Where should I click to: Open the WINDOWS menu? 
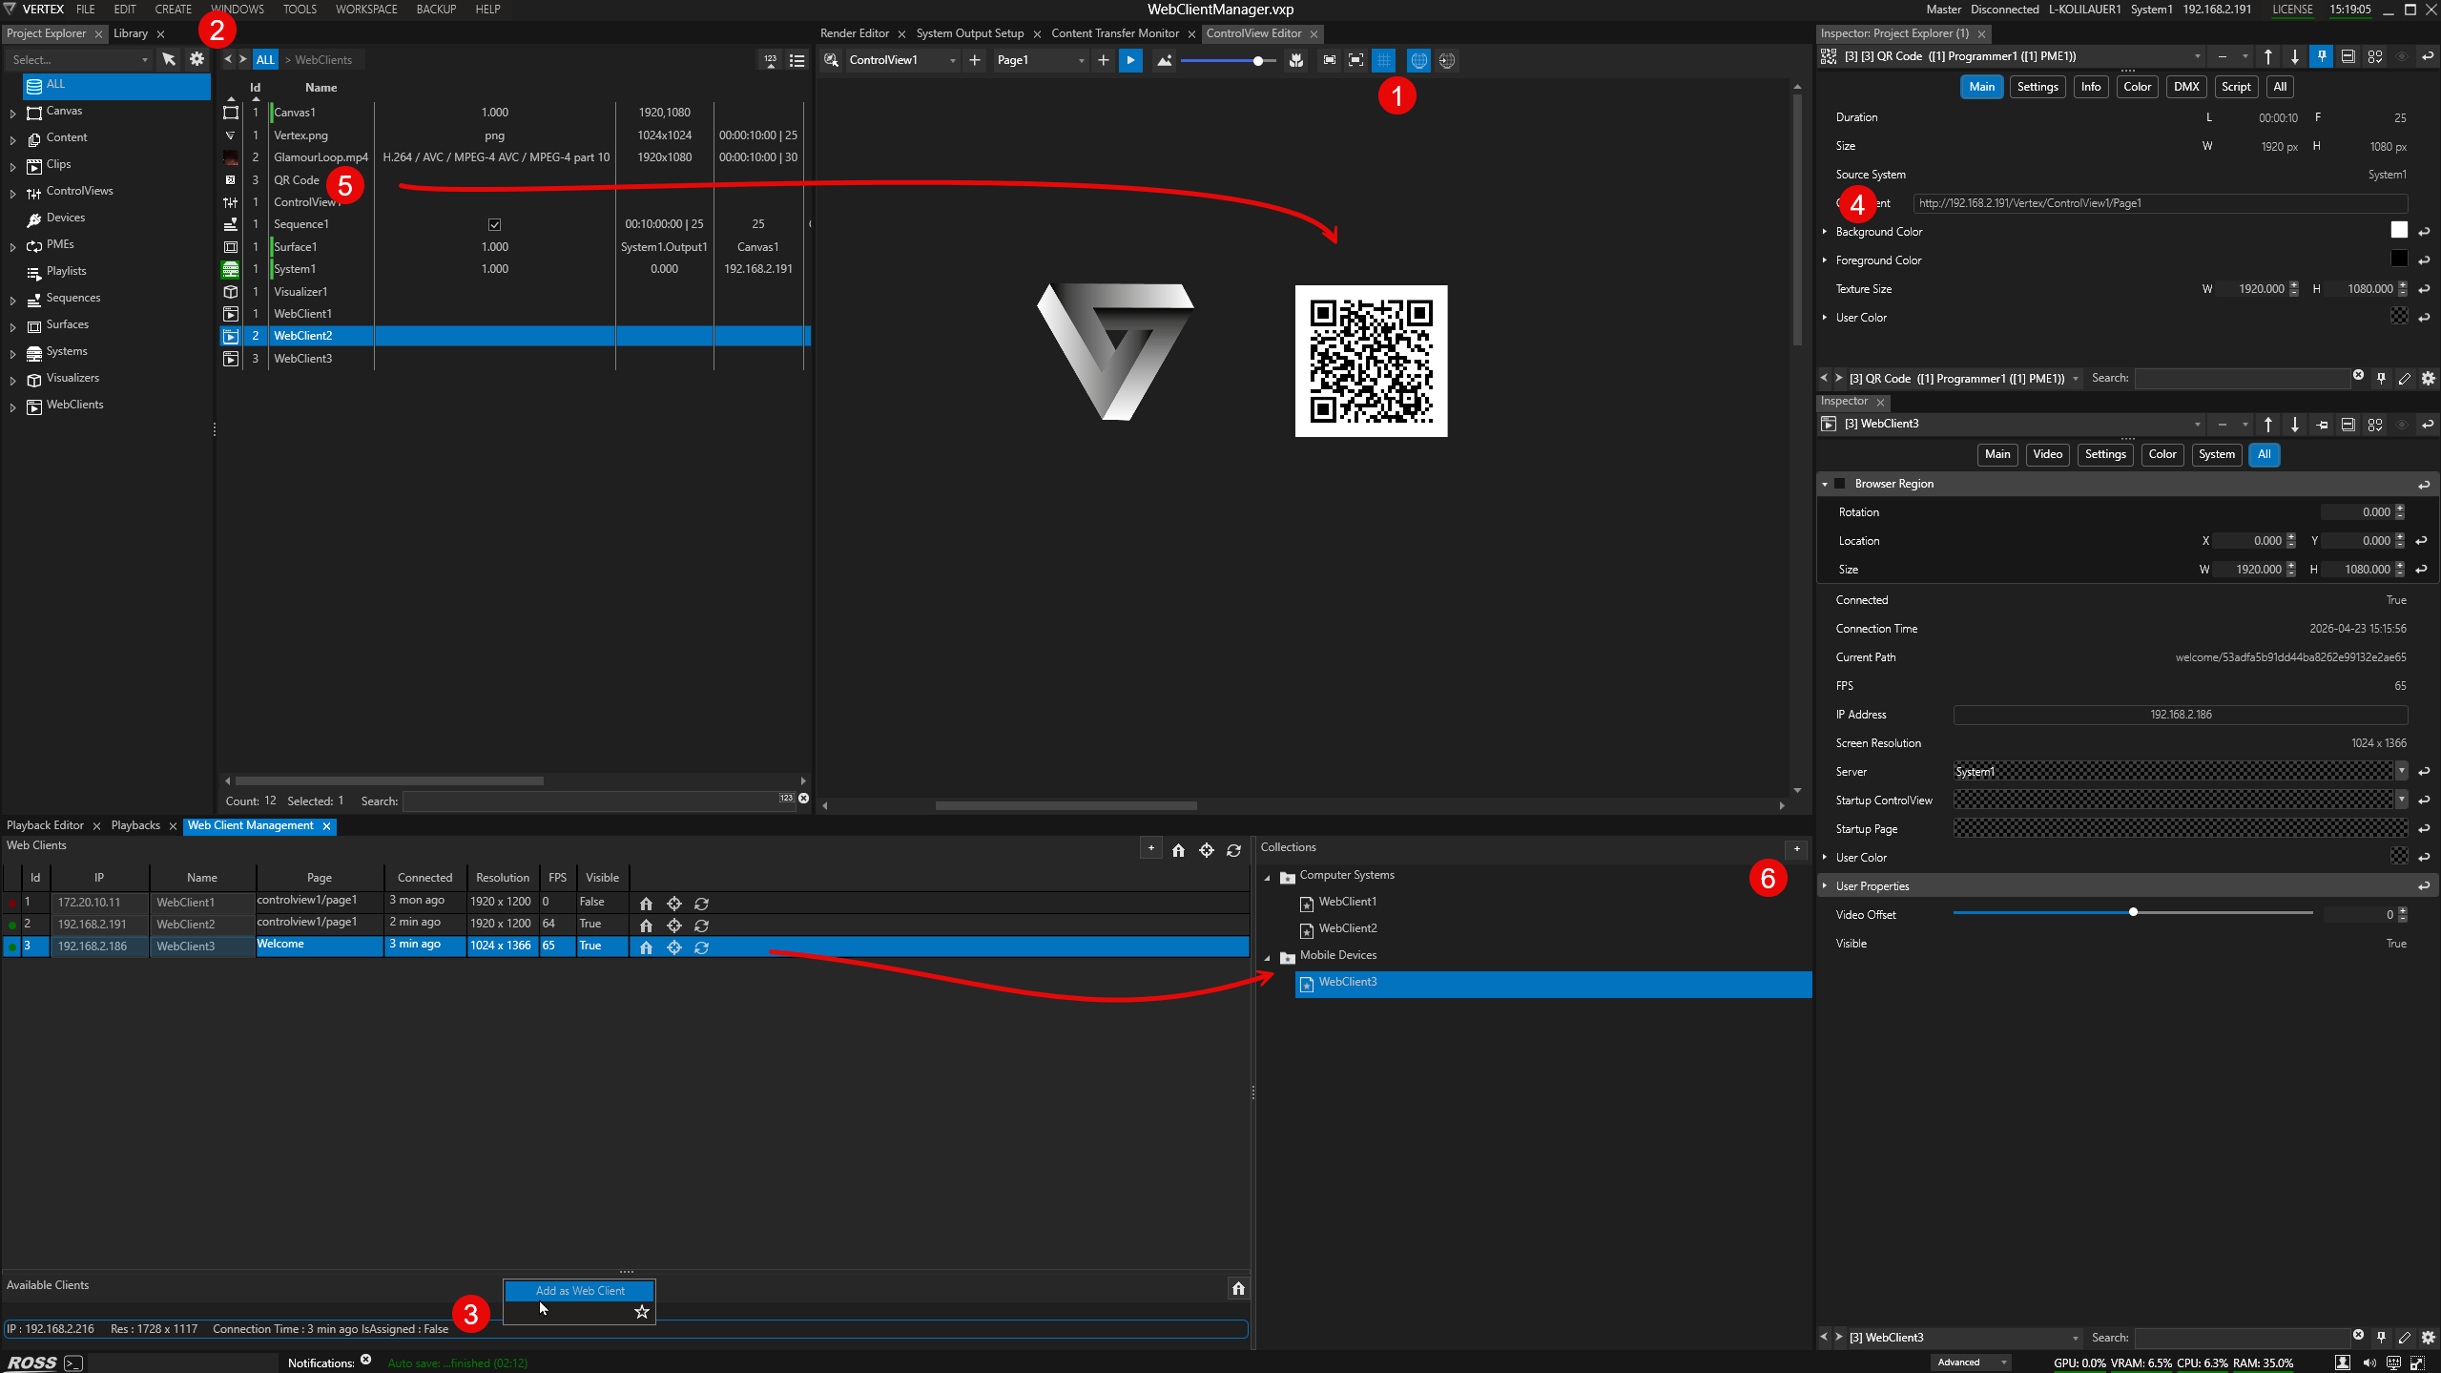point(237,10)
